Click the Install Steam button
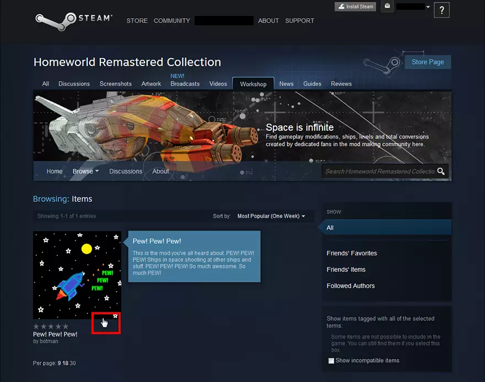Image resolution: width=485 pixels, height=382 pixels. [355, 7]
